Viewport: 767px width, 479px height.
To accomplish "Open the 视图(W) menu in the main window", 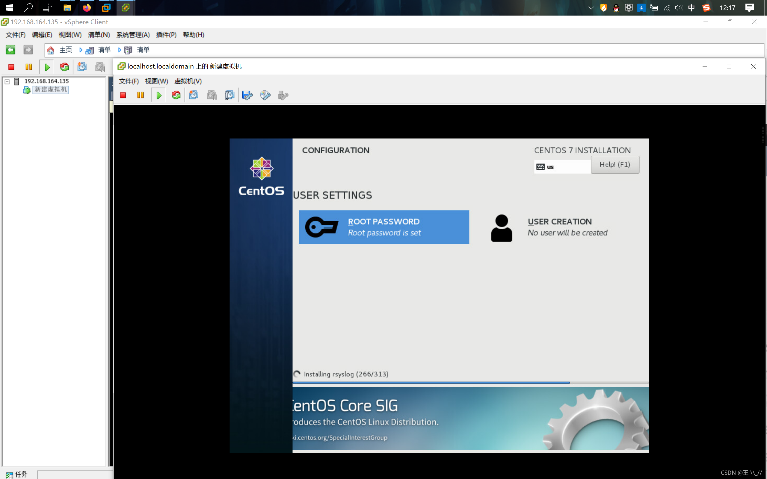I will point(70,35).
